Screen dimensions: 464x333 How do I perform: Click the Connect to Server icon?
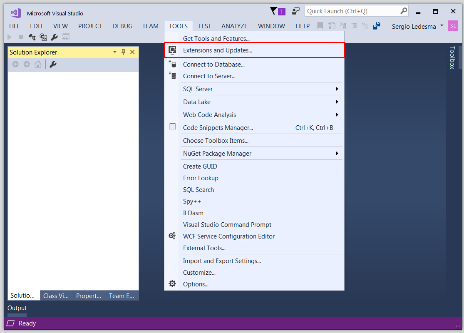(x=173, y=76)
